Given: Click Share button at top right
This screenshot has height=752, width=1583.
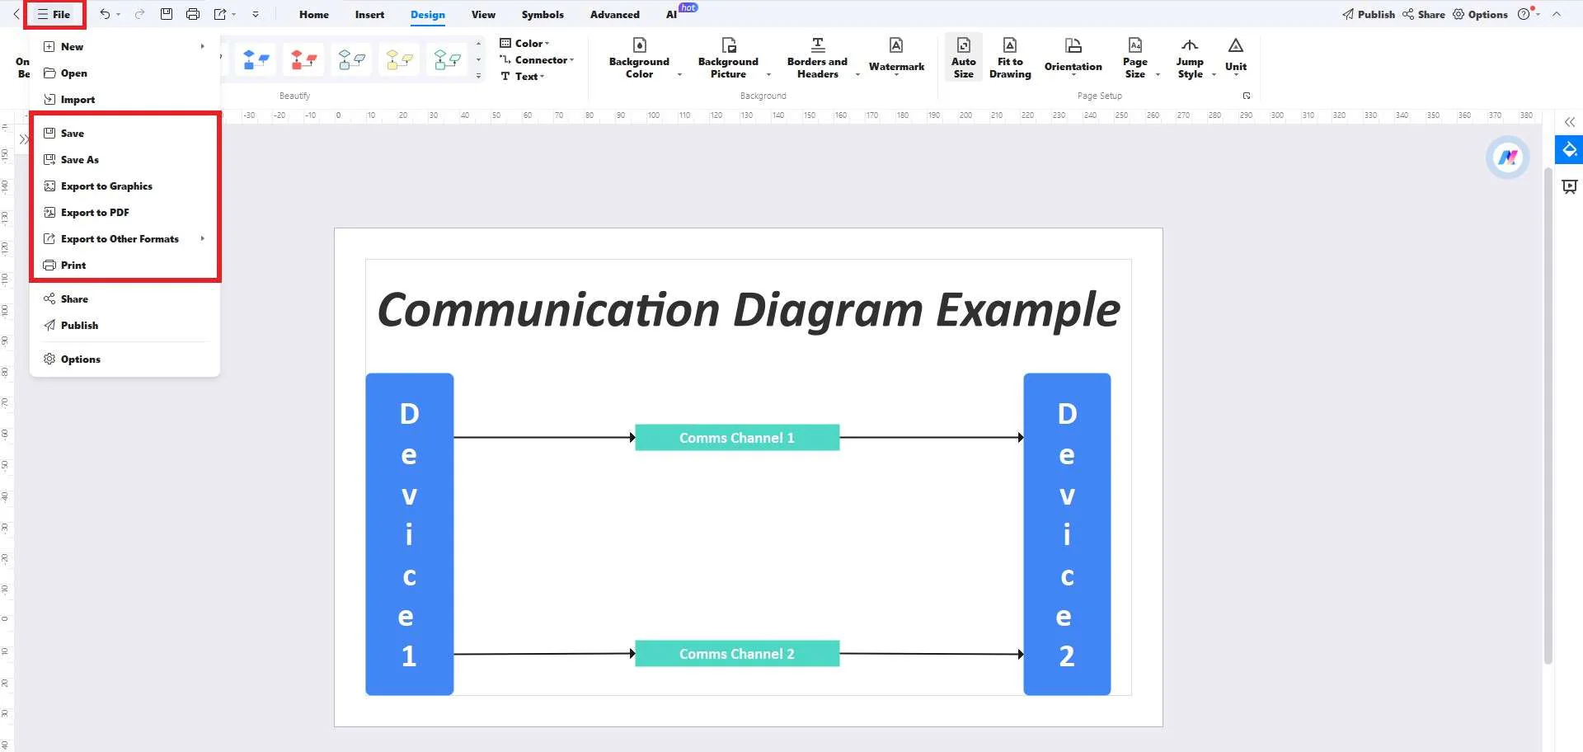Looking at the screenshot, I should coord(1424,14).
